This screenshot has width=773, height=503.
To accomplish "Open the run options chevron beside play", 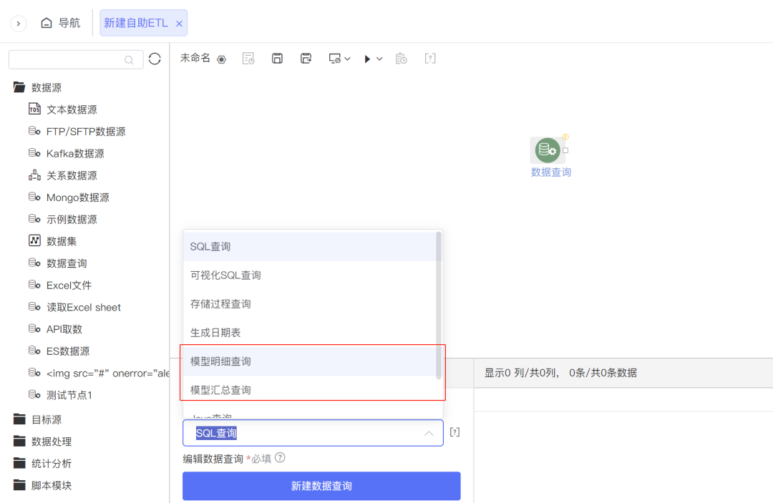I will (379, 58).
